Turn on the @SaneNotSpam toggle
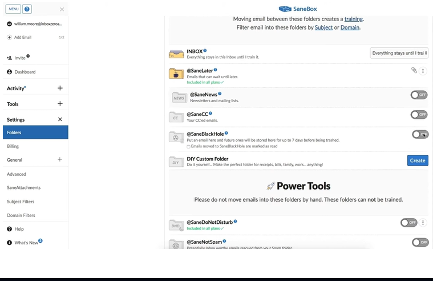The height and width of the screenshot is (281, 433). pos(420,242)
